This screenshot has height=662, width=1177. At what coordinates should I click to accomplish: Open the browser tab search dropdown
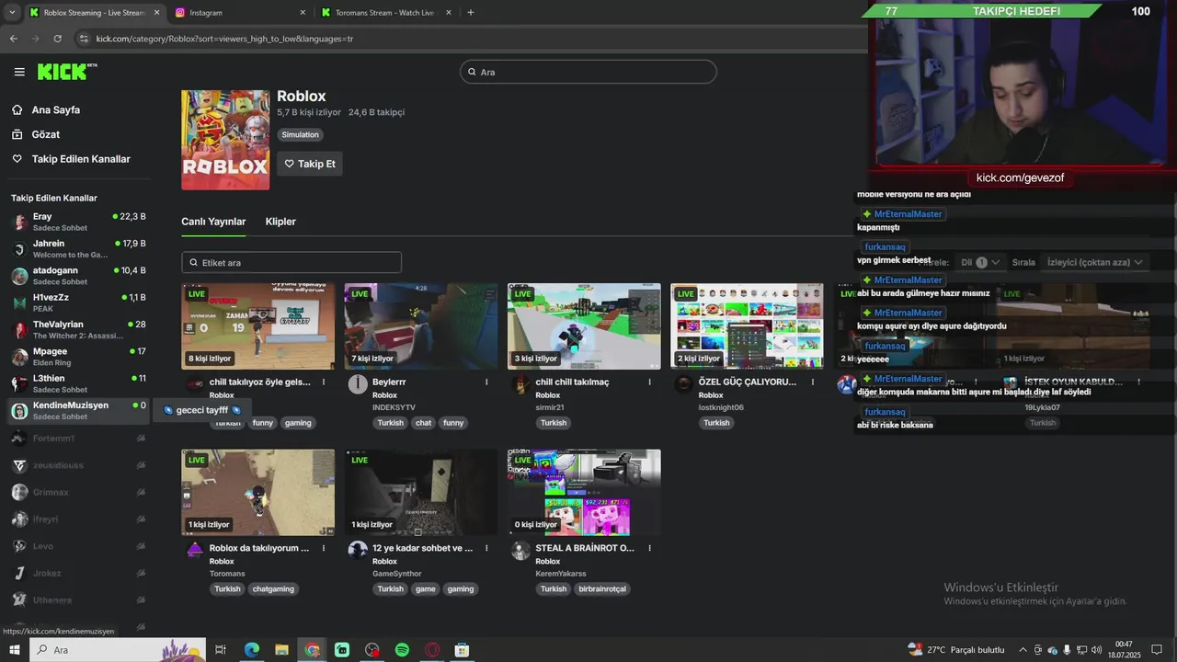pyautogui.click(x=12, y=13)
